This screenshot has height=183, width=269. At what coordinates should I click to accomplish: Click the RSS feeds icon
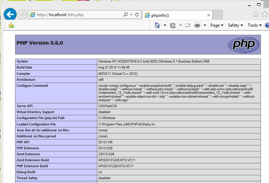(173, 26)
